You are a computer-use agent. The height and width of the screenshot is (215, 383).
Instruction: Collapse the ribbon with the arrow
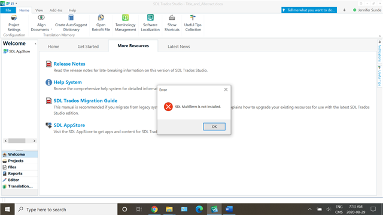point(380,36)
